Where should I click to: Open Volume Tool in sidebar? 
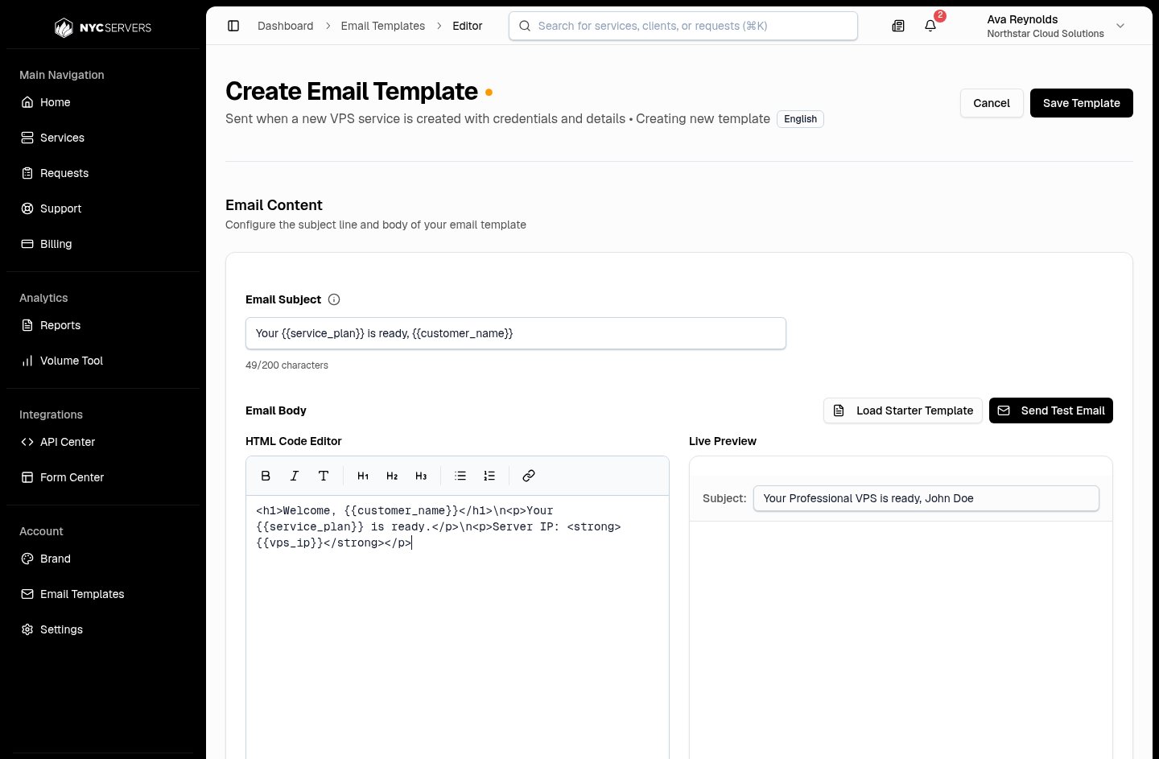pyautogui.click(x=103, y=361)
